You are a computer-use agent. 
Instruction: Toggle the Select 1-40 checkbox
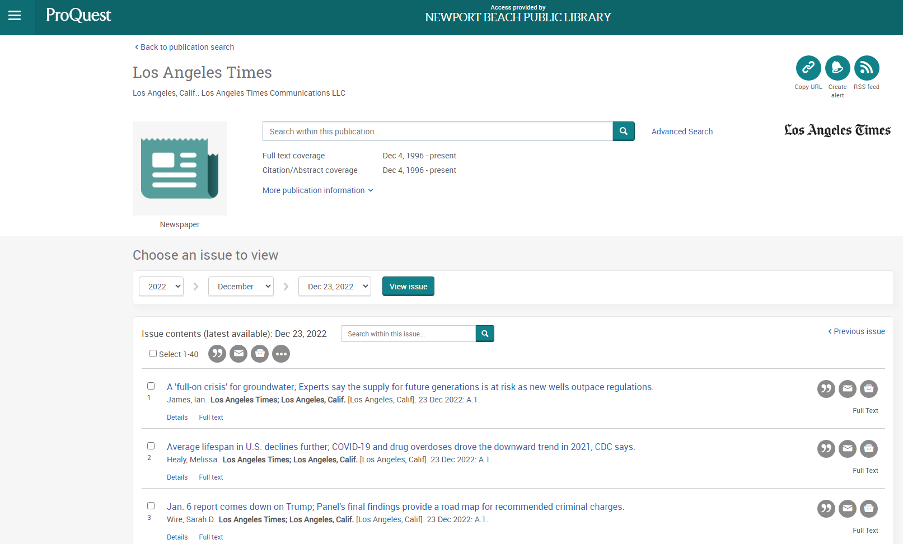[153, 354]
